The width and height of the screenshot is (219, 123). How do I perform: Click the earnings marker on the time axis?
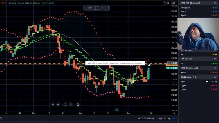tap(117, 109)
